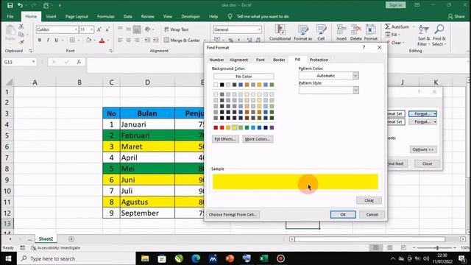Click the Wrap Text button

click(177, 29)
